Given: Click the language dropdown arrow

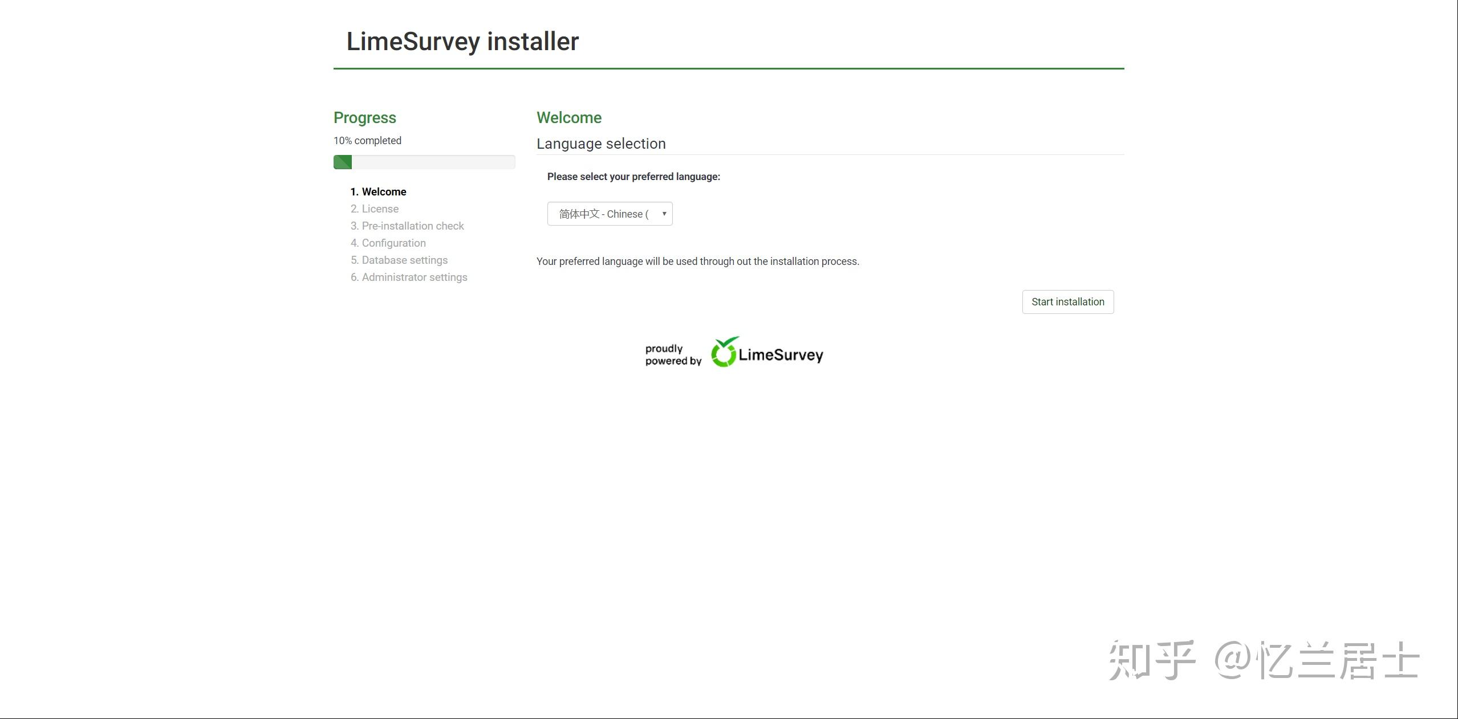Looking at the screenshot, I should click(664, 214).
